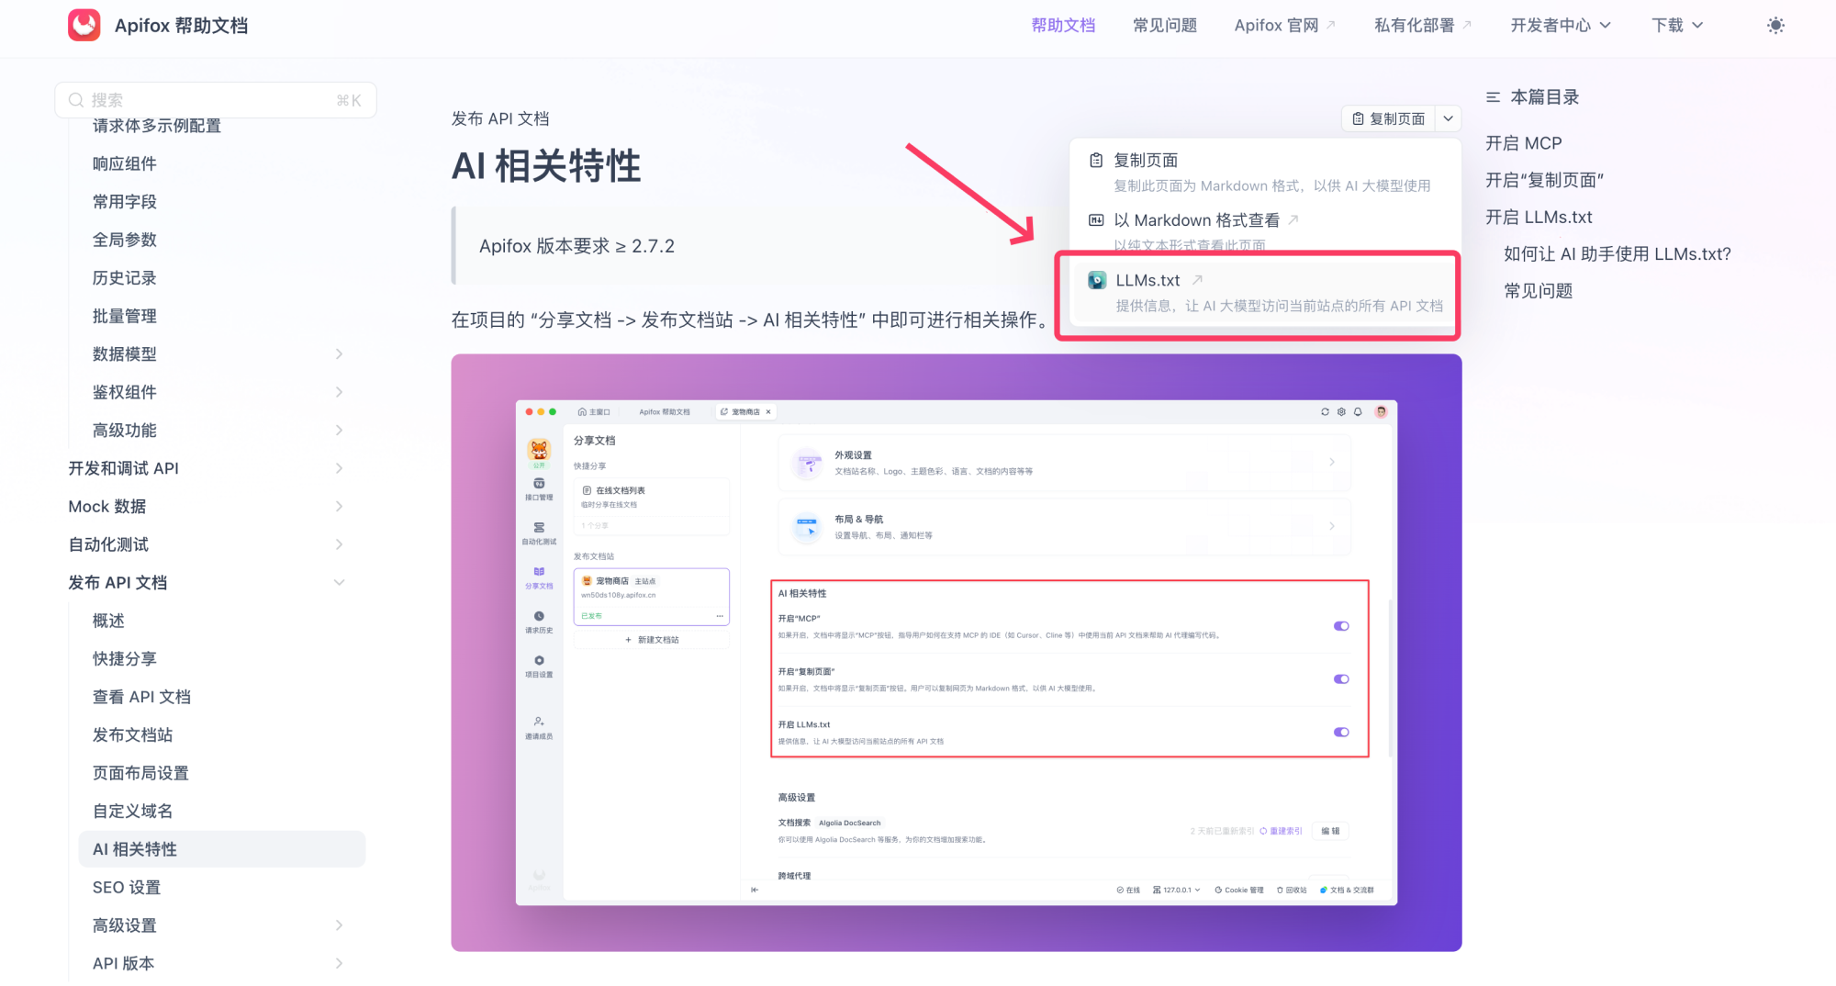Choose 复制页面 from the dropdown menu
Image resolution: width=1836 pixels, height=986 pixels.
1265,172
